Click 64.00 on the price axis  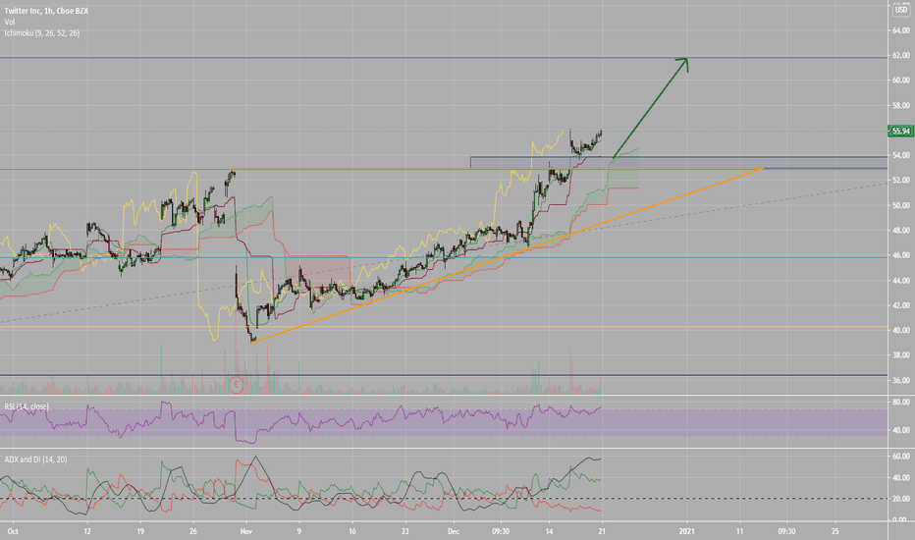pyautogui.click(x=900, y=30)
